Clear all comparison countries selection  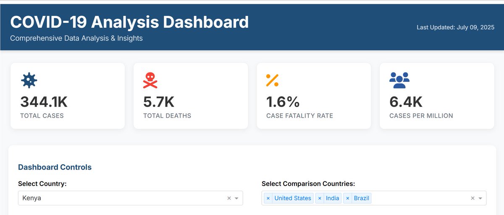click(x=472, y=198)
